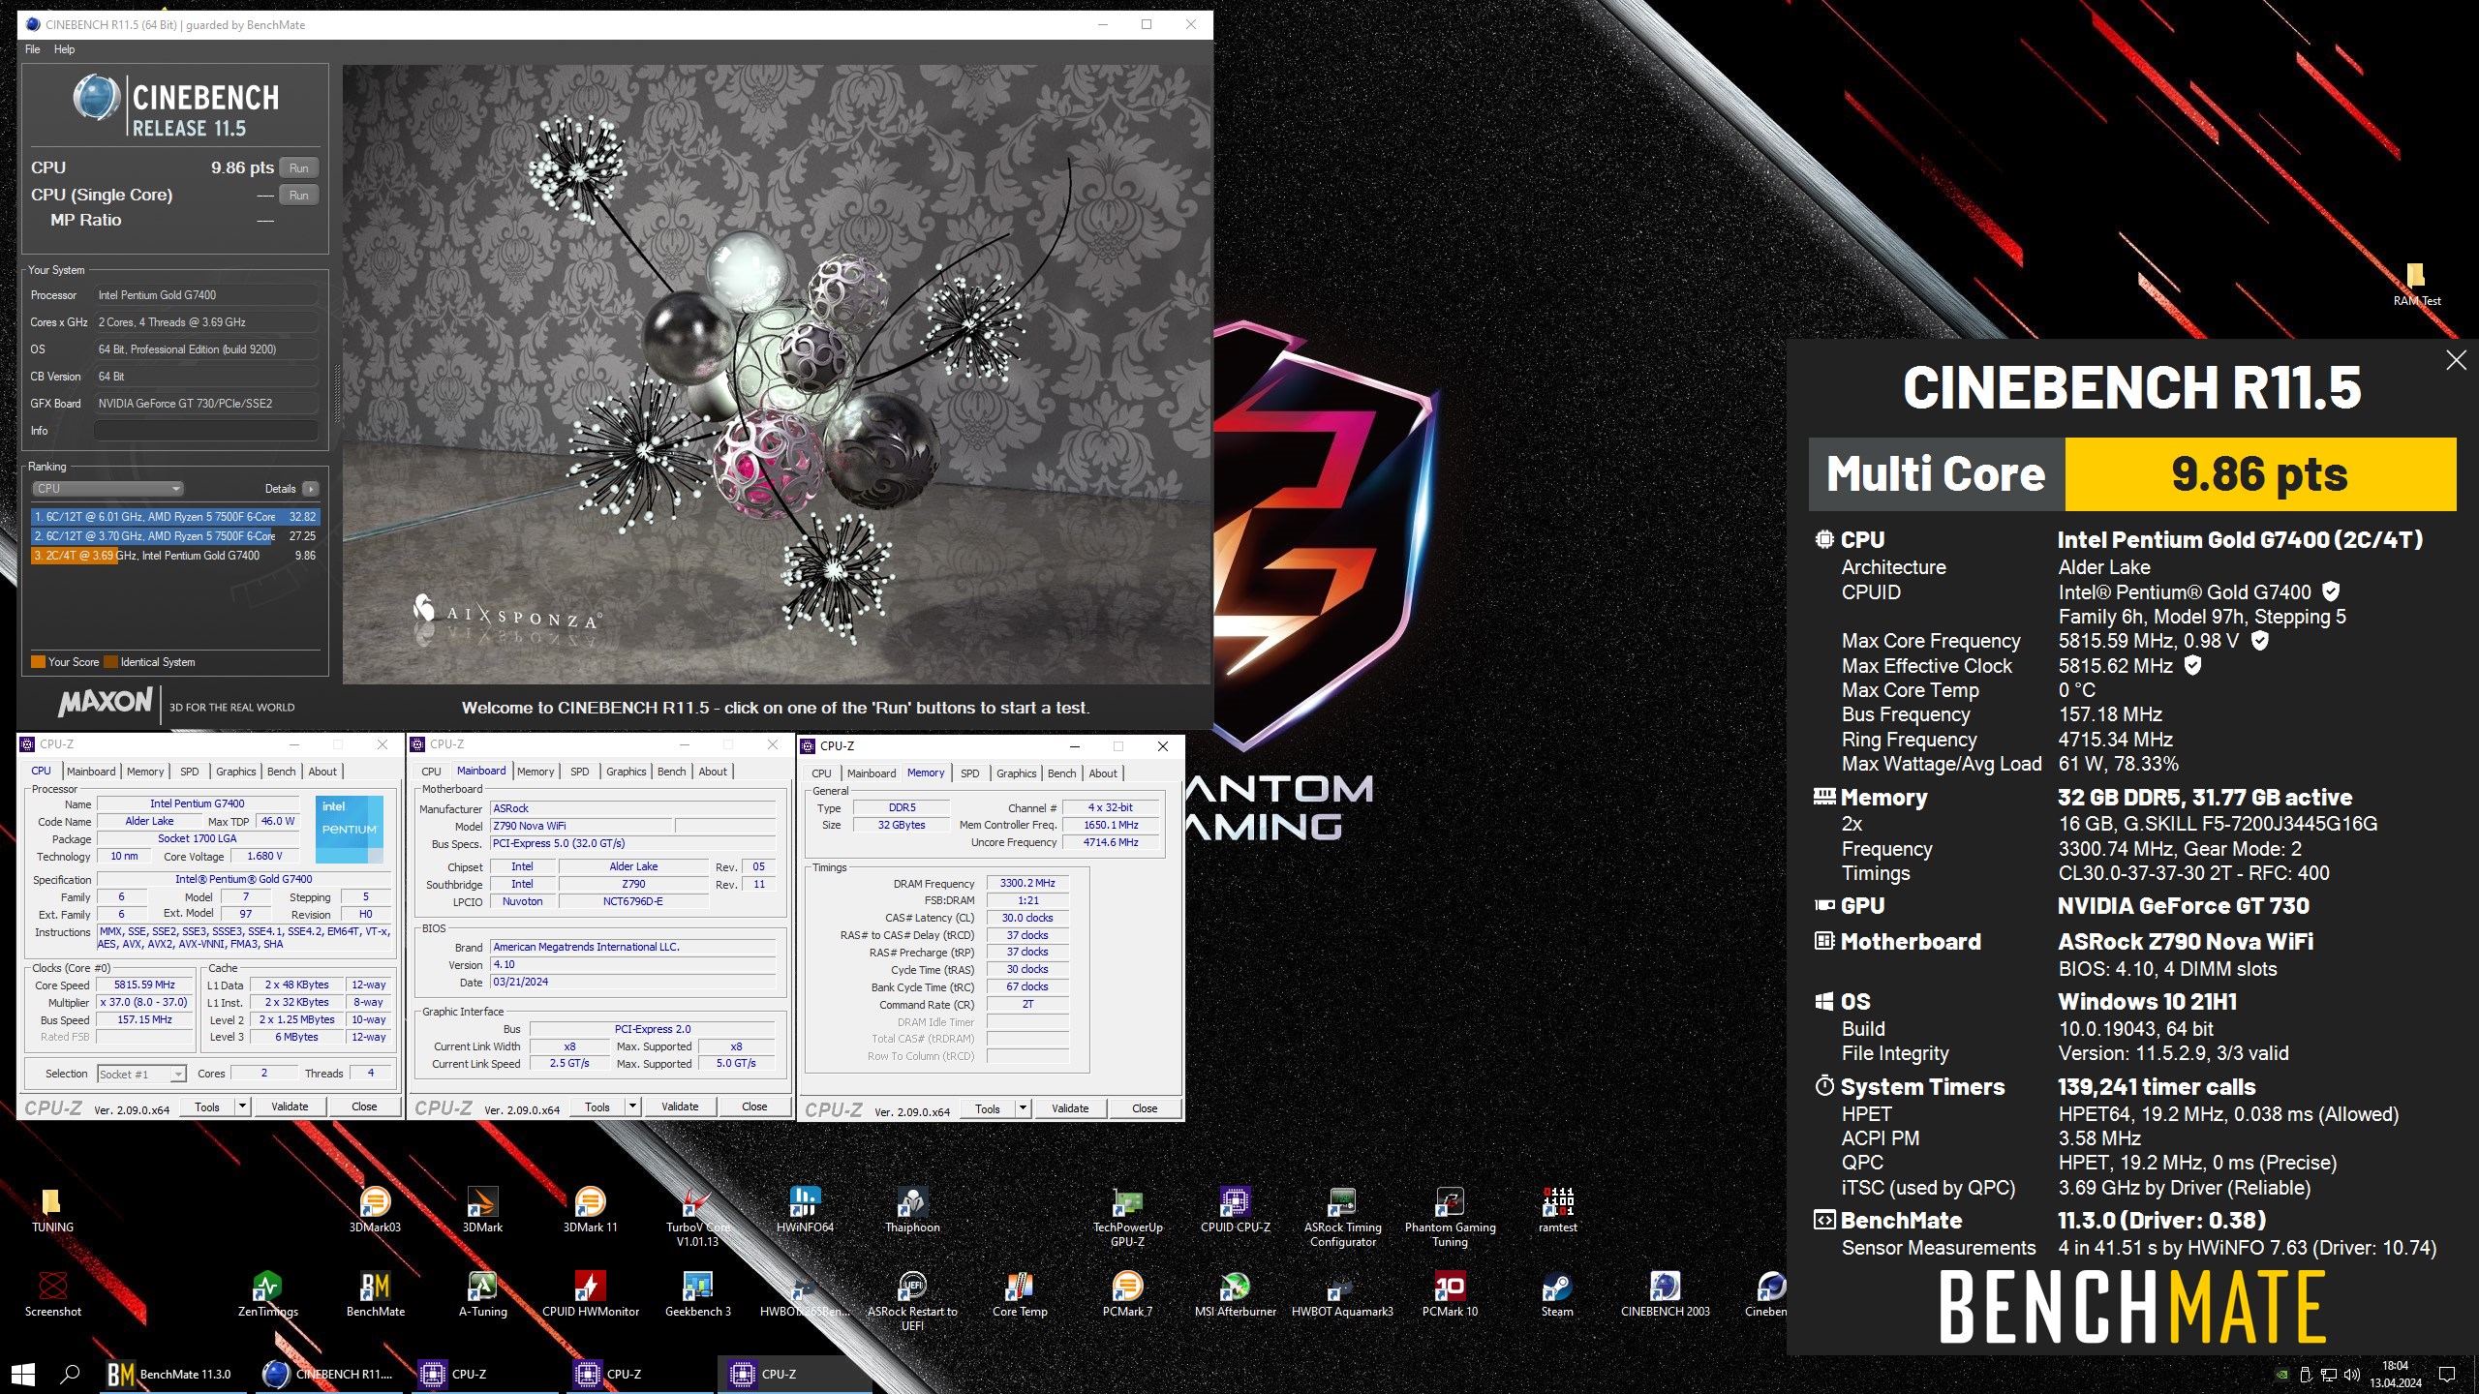This screenshot has height=1394, width=2479.
Task: Open the 3DMark03 desktop shortcut
Action: click(x=375, y=1209)
